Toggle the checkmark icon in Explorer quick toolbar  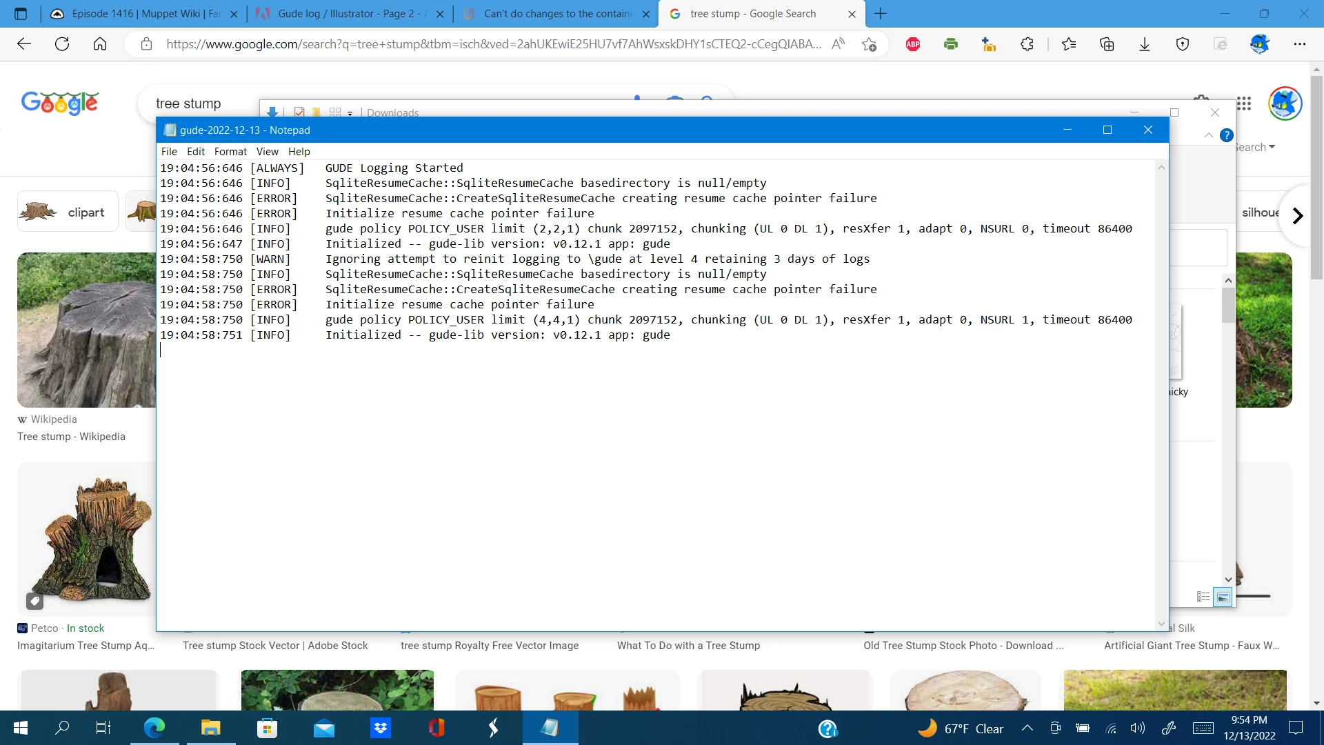[x=299, y=112]
